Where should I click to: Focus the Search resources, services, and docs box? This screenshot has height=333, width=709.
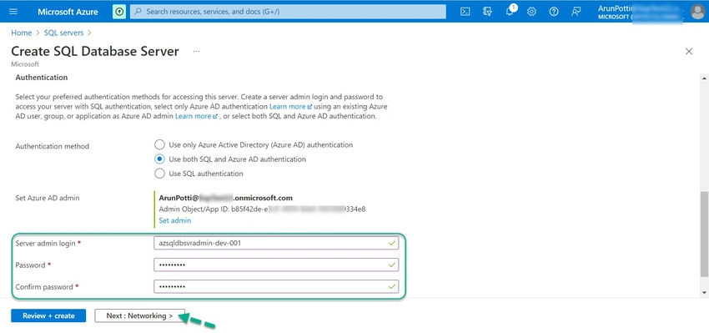[x=288, y=12]
